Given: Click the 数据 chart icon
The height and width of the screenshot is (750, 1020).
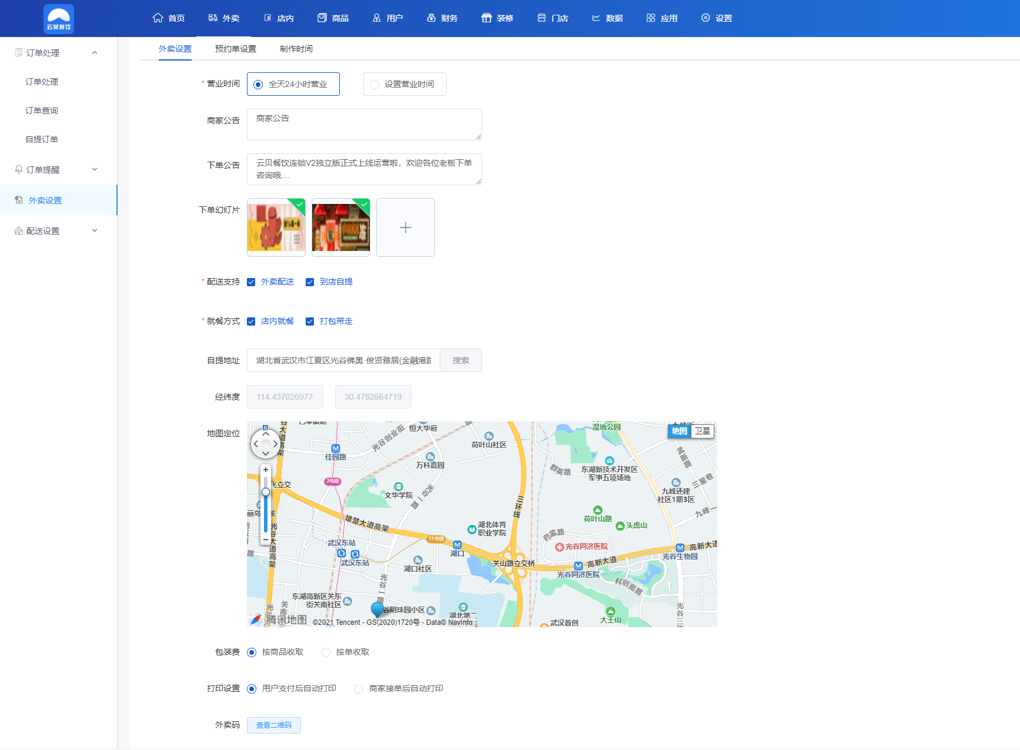Looking at the screenshot, I should tap(596, 18).
